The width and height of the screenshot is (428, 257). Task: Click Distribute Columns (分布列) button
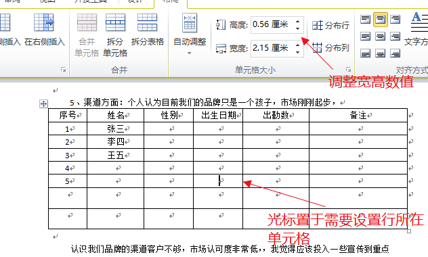pyautogui.click(x=330, y=48)
